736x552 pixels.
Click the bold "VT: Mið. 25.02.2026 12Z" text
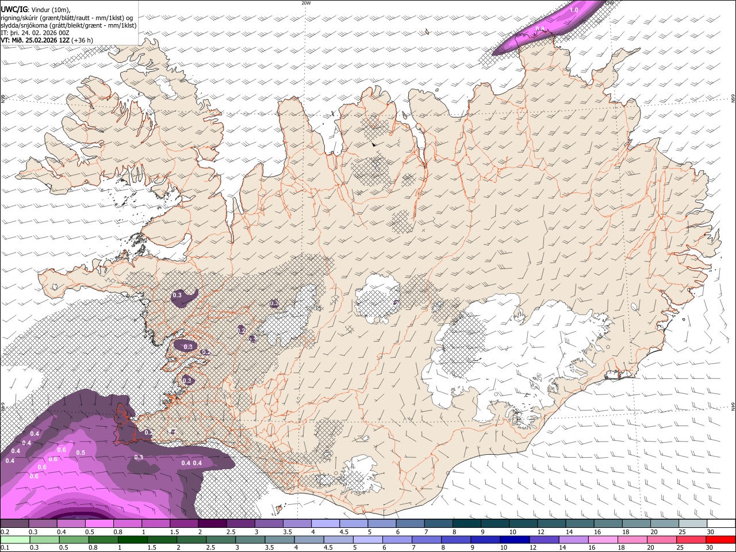pos(35,40)
